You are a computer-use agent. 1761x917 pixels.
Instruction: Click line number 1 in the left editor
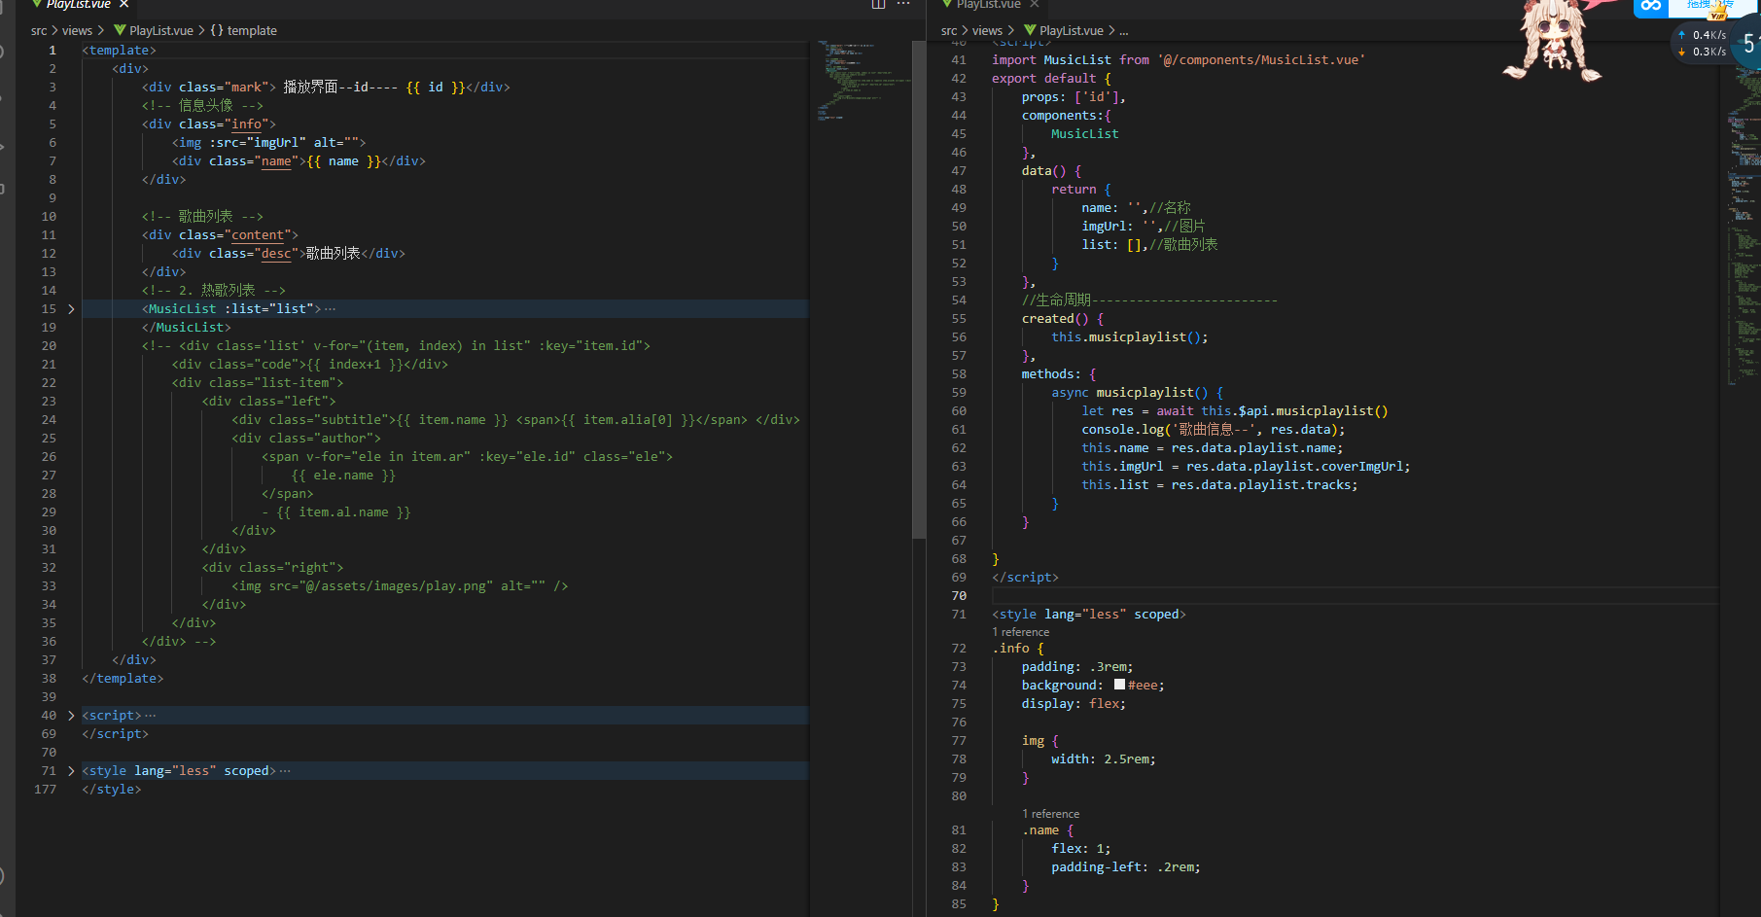point(53,51)
